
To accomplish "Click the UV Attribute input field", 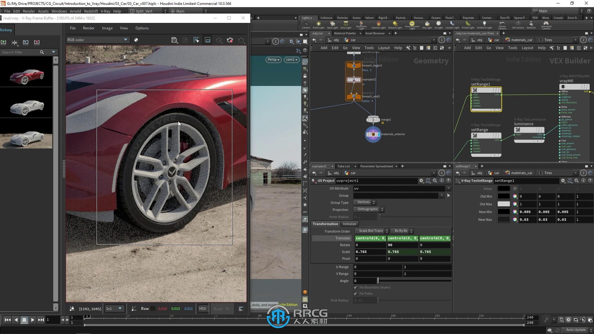I will point(399,188).
